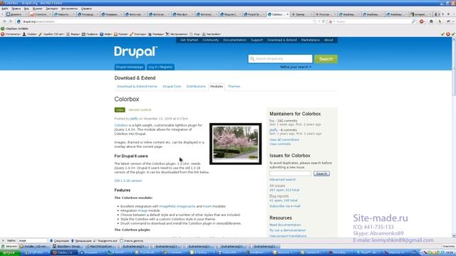The image size is (456, 256).
Task: Click the tab strip scroll-right arrow
Action: click(443, 14)
